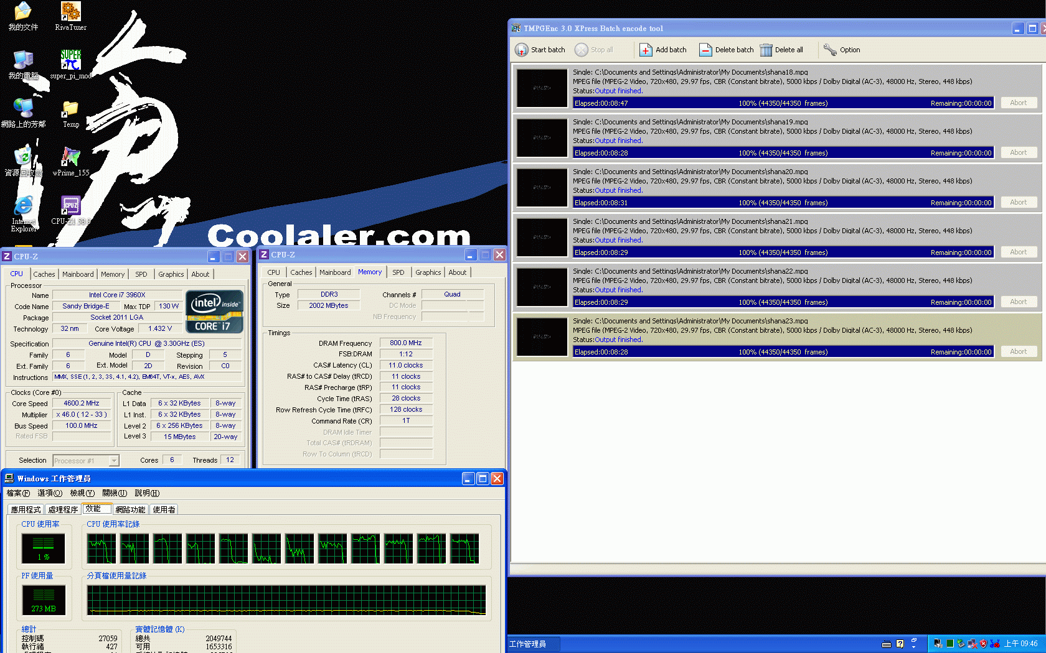
Task: Open the CPU-Z desktop shortcut icon
Action: click(x=70, y=205)
